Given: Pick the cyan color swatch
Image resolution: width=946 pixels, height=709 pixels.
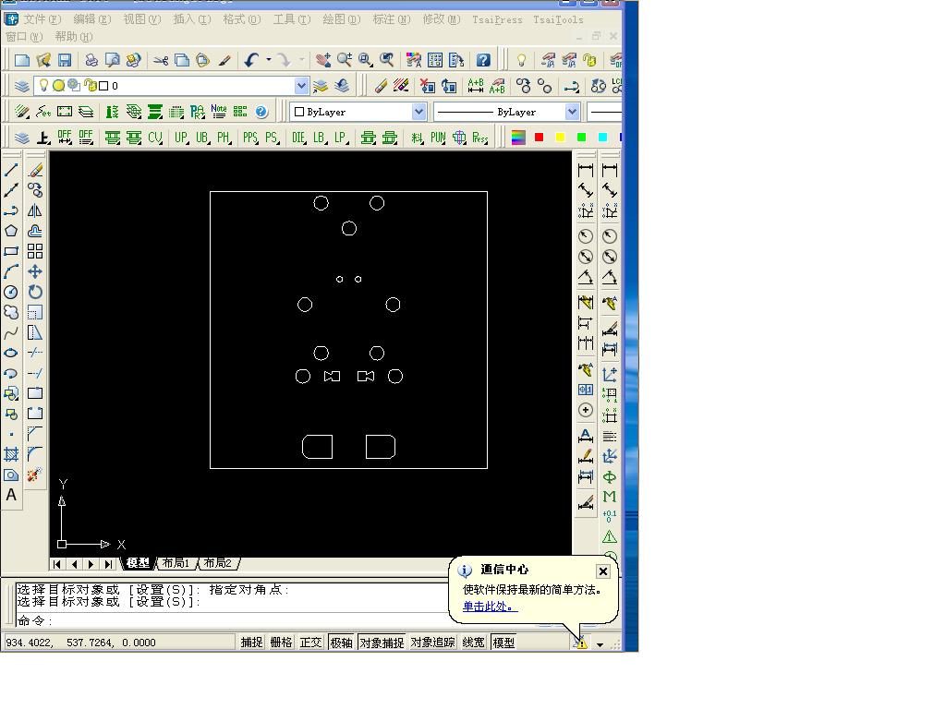Looking at the screenshot, I should click(x=602, y=138).
